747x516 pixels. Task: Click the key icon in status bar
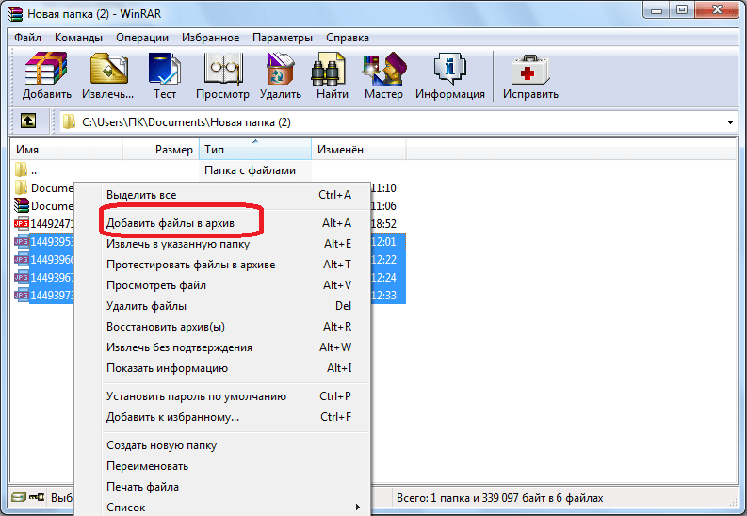37,497
